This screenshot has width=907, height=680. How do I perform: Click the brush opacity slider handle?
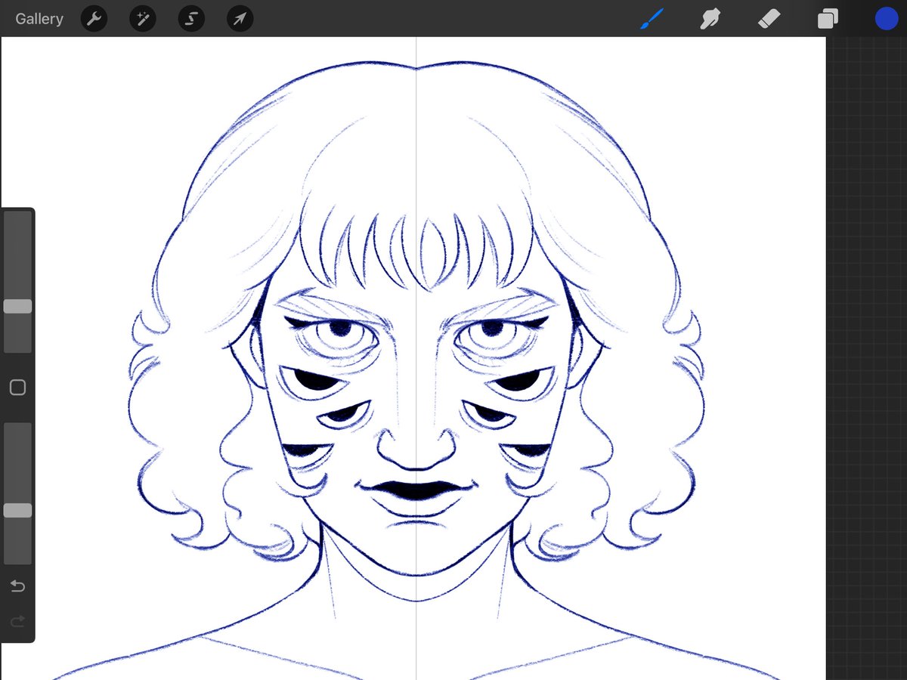[17, 511]
